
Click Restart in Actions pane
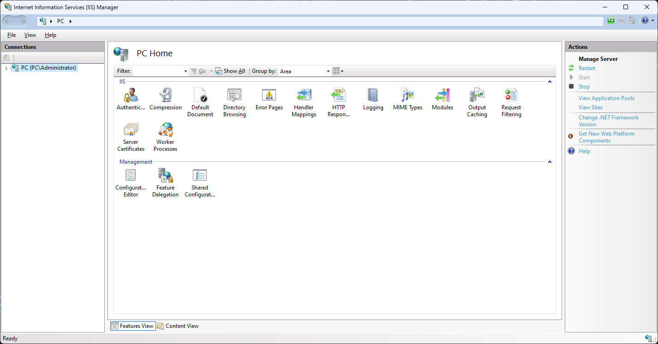tap(587, 68)
